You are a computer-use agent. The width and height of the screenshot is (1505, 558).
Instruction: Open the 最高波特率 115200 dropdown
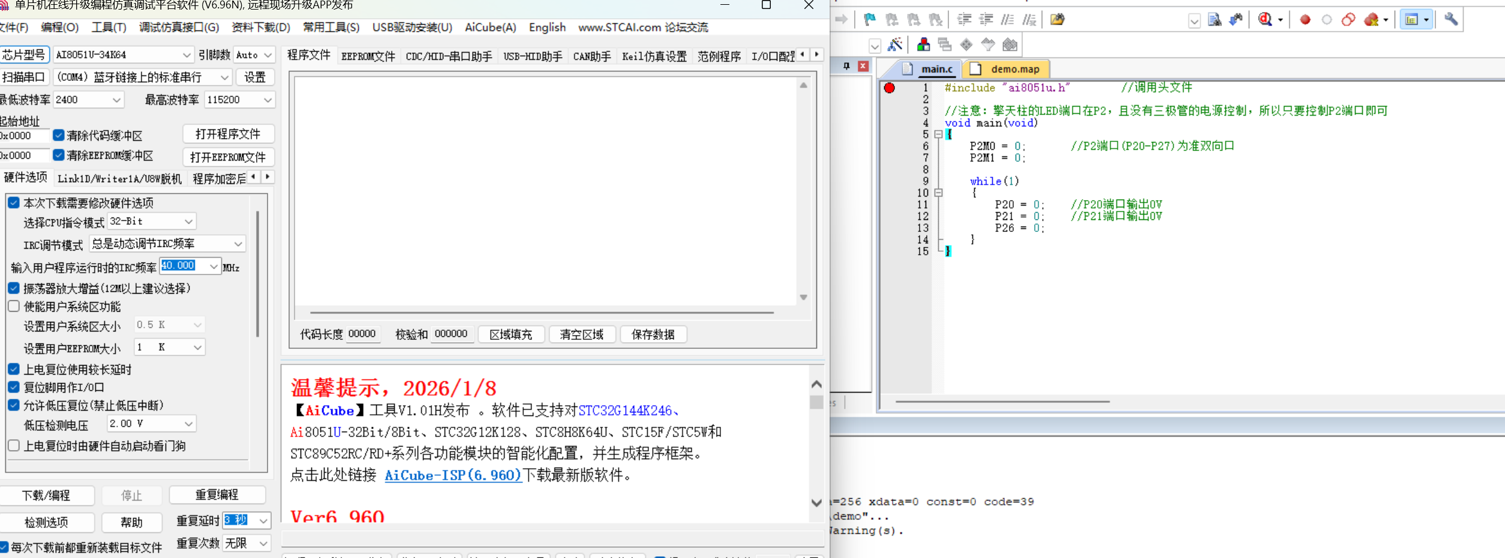point(268,100)
